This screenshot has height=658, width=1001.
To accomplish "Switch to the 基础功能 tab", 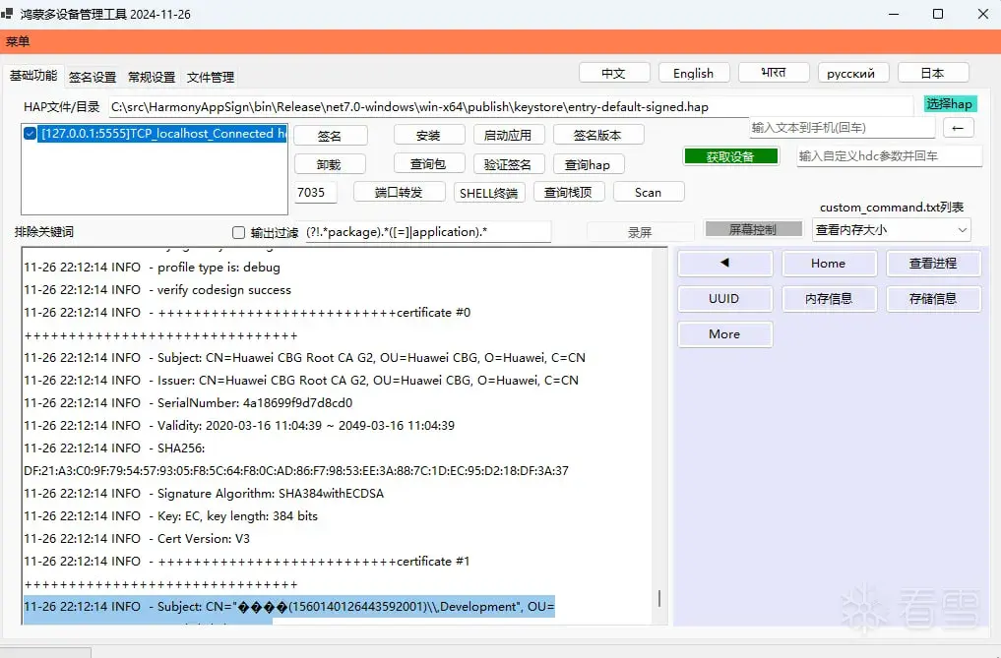I will pyautogui.click(x=33, y=76).
